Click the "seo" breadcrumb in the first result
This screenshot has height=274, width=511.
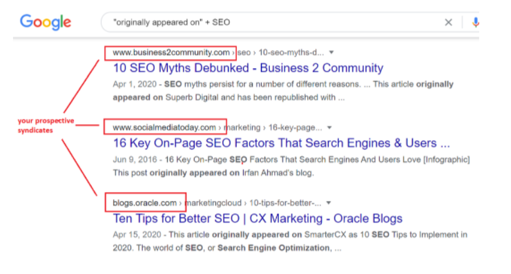point(244,52)
